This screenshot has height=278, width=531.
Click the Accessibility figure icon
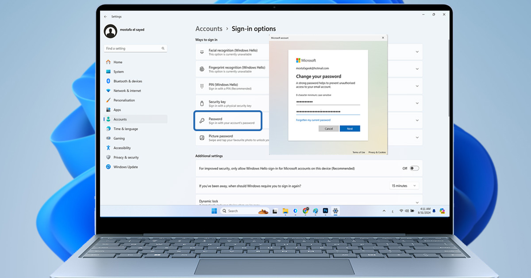click(108, 148)
